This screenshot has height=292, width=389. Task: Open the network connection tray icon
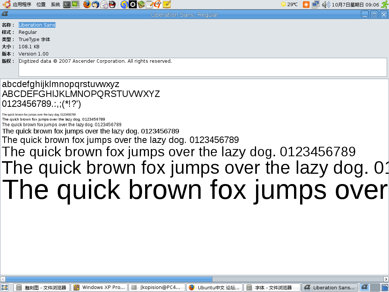point(316,5)
